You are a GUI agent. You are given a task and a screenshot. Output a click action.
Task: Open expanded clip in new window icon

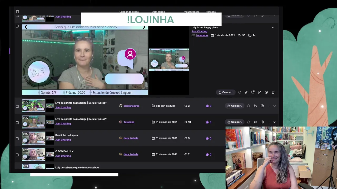[253, 92]
